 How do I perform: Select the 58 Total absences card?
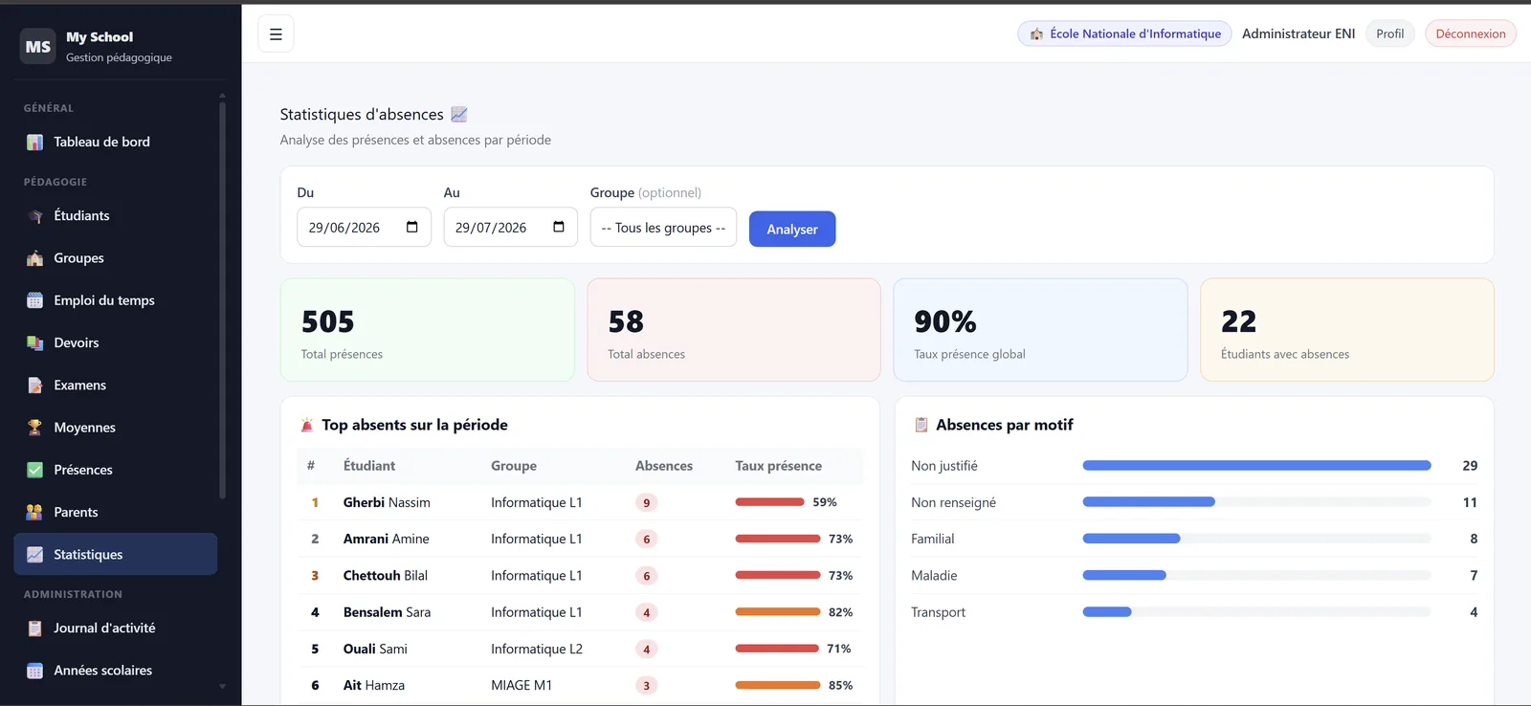click(734, 330)
